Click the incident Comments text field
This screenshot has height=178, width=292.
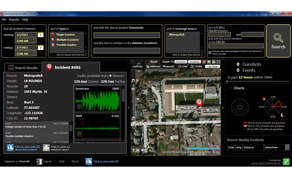[x=127, y=35]
